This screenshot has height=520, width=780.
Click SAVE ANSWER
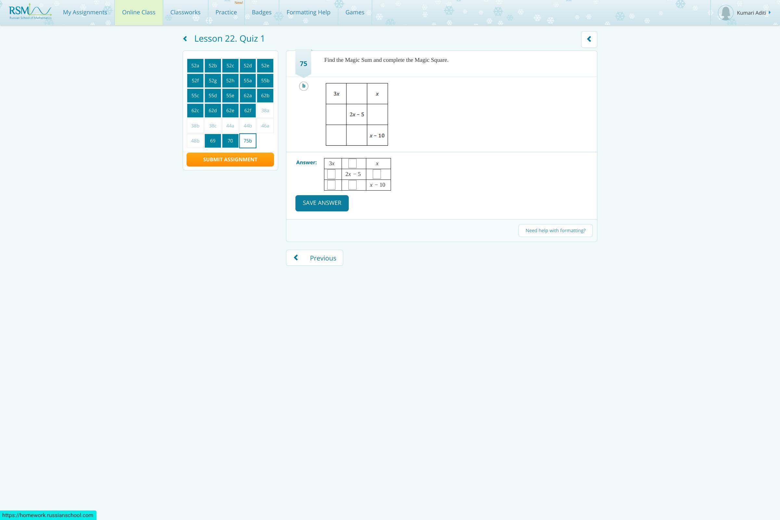(x=322, y=203)
